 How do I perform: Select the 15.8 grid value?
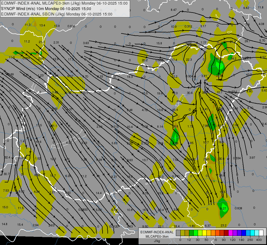point(159,43)
